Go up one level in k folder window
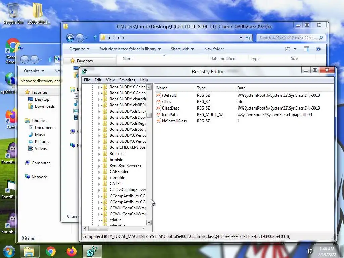344x258 pixels. (95, 38)
